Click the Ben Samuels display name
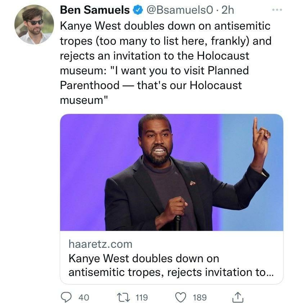Screen dimensions: 298x303 tap(95, 10)
